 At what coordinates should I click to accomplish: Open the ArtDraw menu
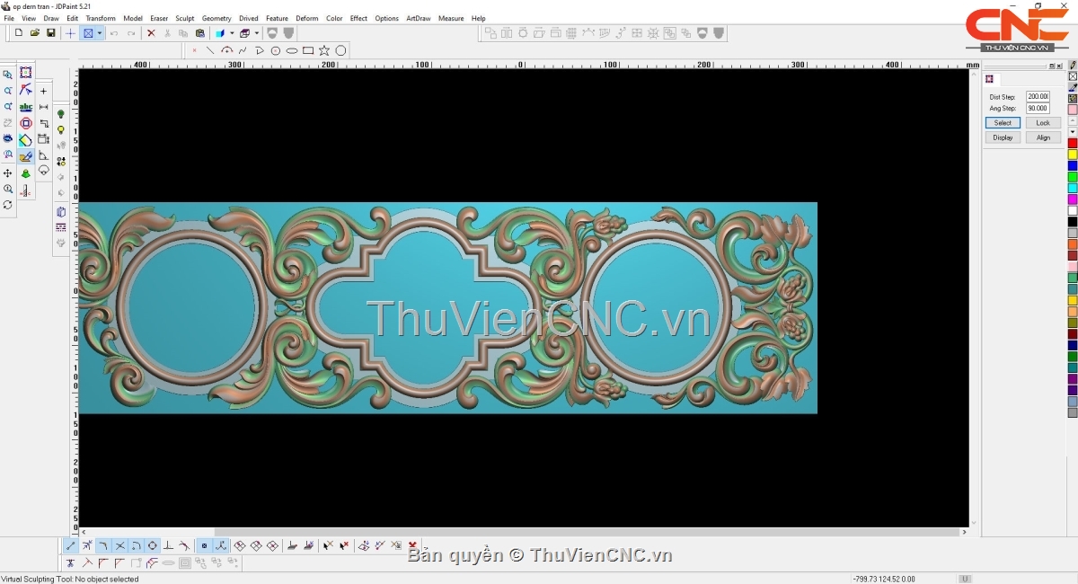click(418, 18)
